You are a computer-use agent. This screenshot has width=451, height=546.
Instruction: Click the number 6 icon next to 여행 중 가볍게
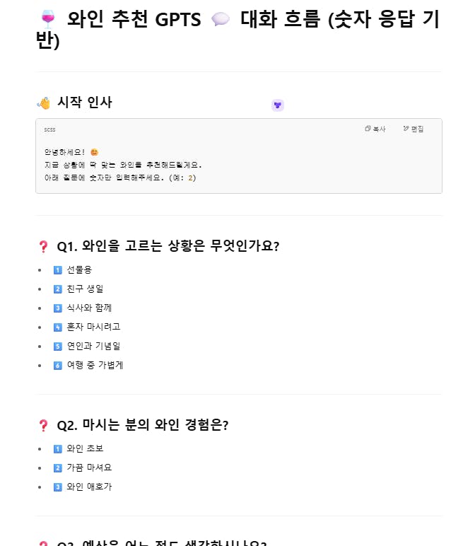point(57,365)
